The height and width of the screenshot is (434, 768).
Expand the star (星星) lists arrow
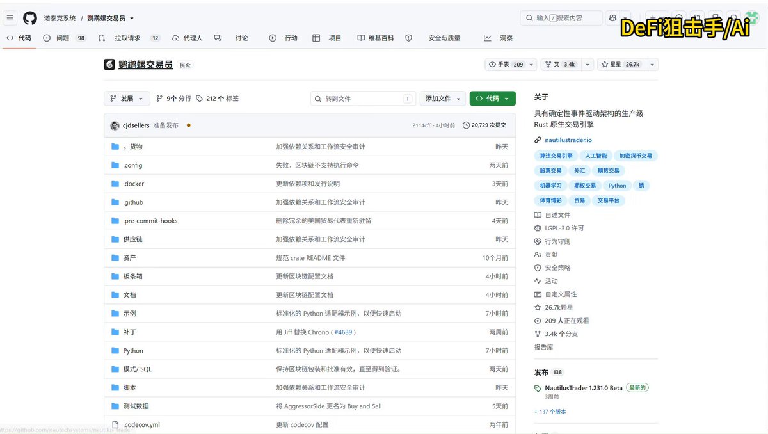(652, 65)
